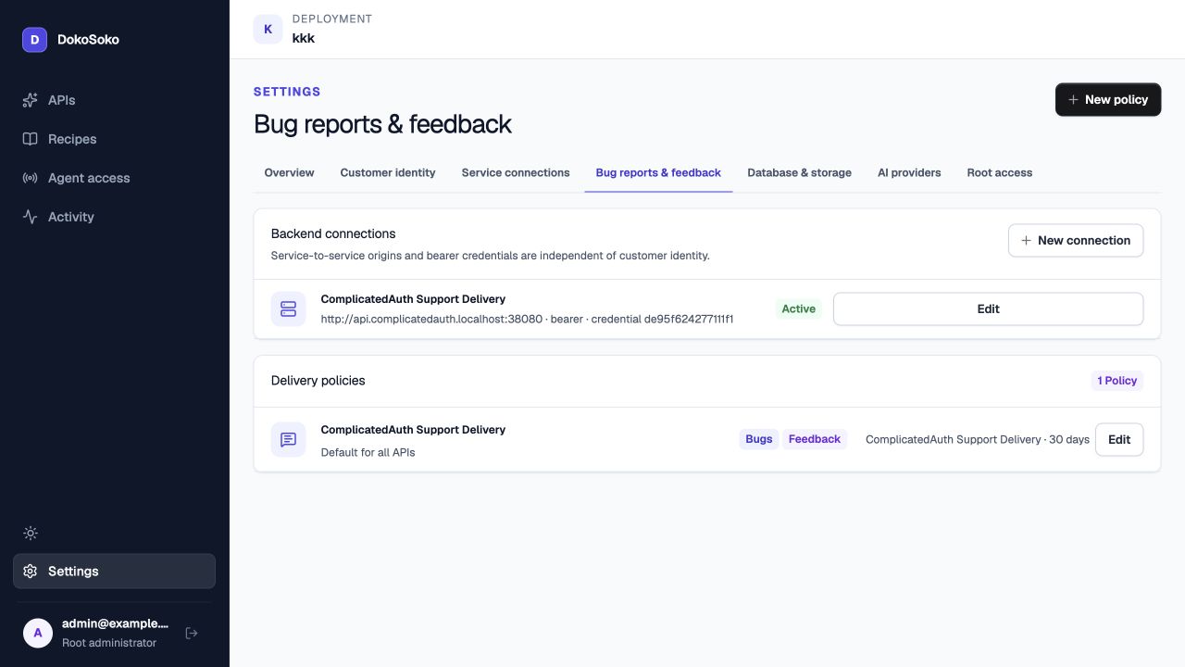Click the Feedback tag
The image size is (1185, 667).
pos(815,439)
